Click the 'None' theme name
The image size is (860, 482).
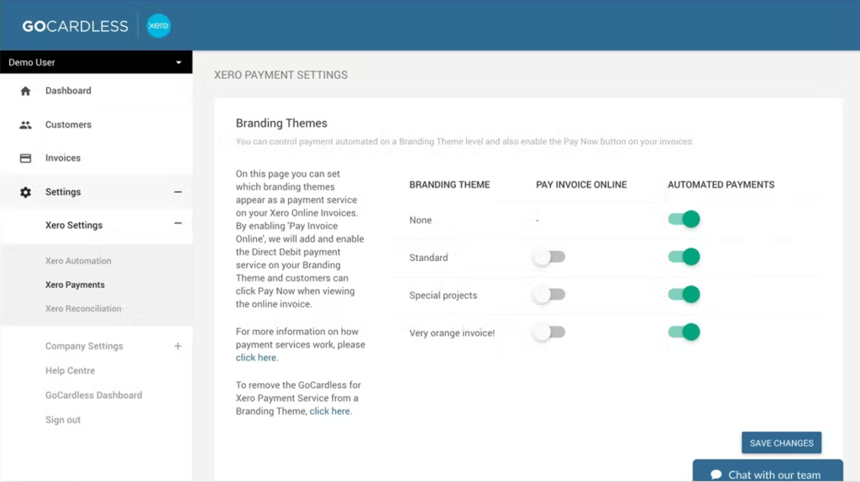421,220
